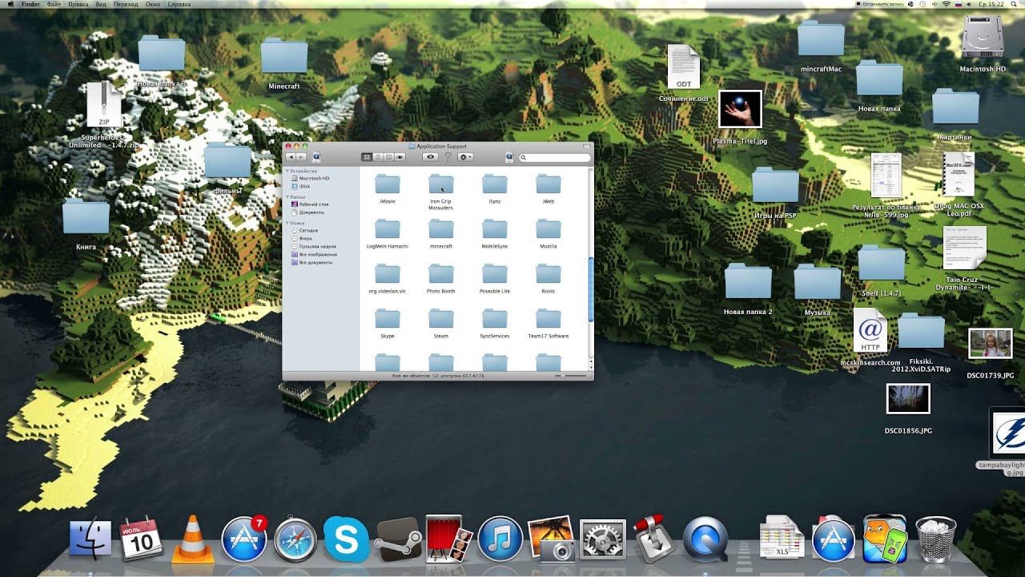This screenshot has width=1025, height=577.
Task: Open the Окно menu
Action: [x=152, y=4]
